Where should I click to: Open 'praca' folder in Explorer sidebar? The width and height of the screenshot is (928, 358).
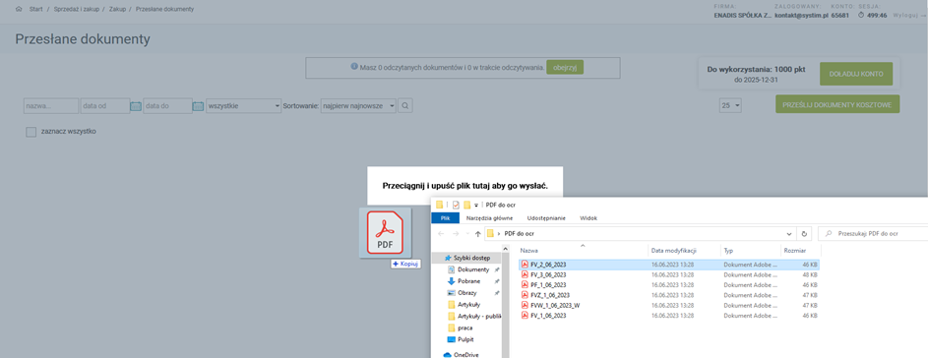(x=464, y=328)
